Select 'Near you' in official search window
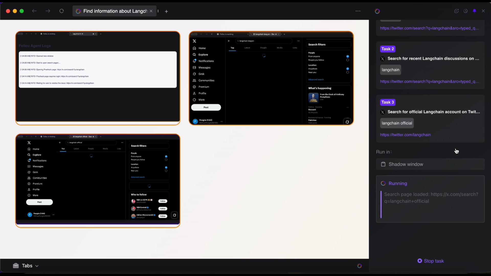Viewport: 491px width, 276px height. click(x=166, y=171)
